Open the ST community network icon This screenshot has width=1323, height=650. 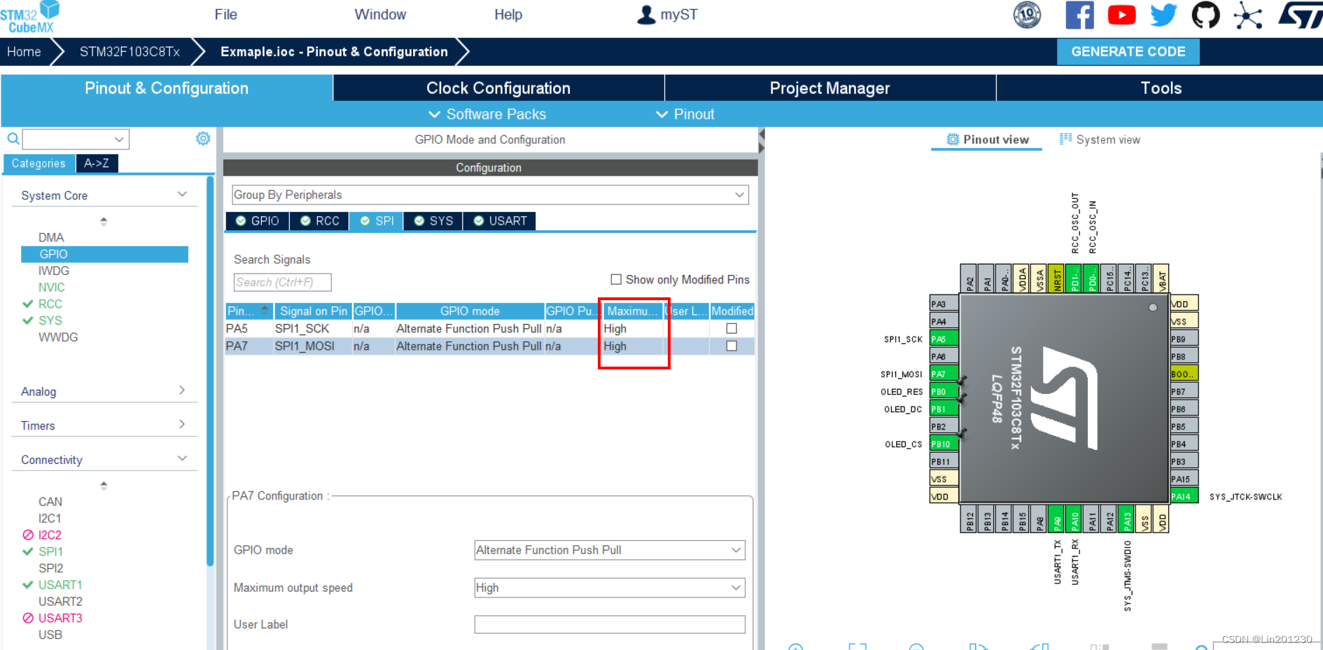pos(1247,15)
